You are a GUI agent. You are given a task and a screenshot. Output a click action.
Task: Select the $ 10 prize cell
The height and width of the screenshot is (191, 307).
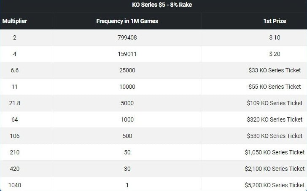tap(274, 37)
